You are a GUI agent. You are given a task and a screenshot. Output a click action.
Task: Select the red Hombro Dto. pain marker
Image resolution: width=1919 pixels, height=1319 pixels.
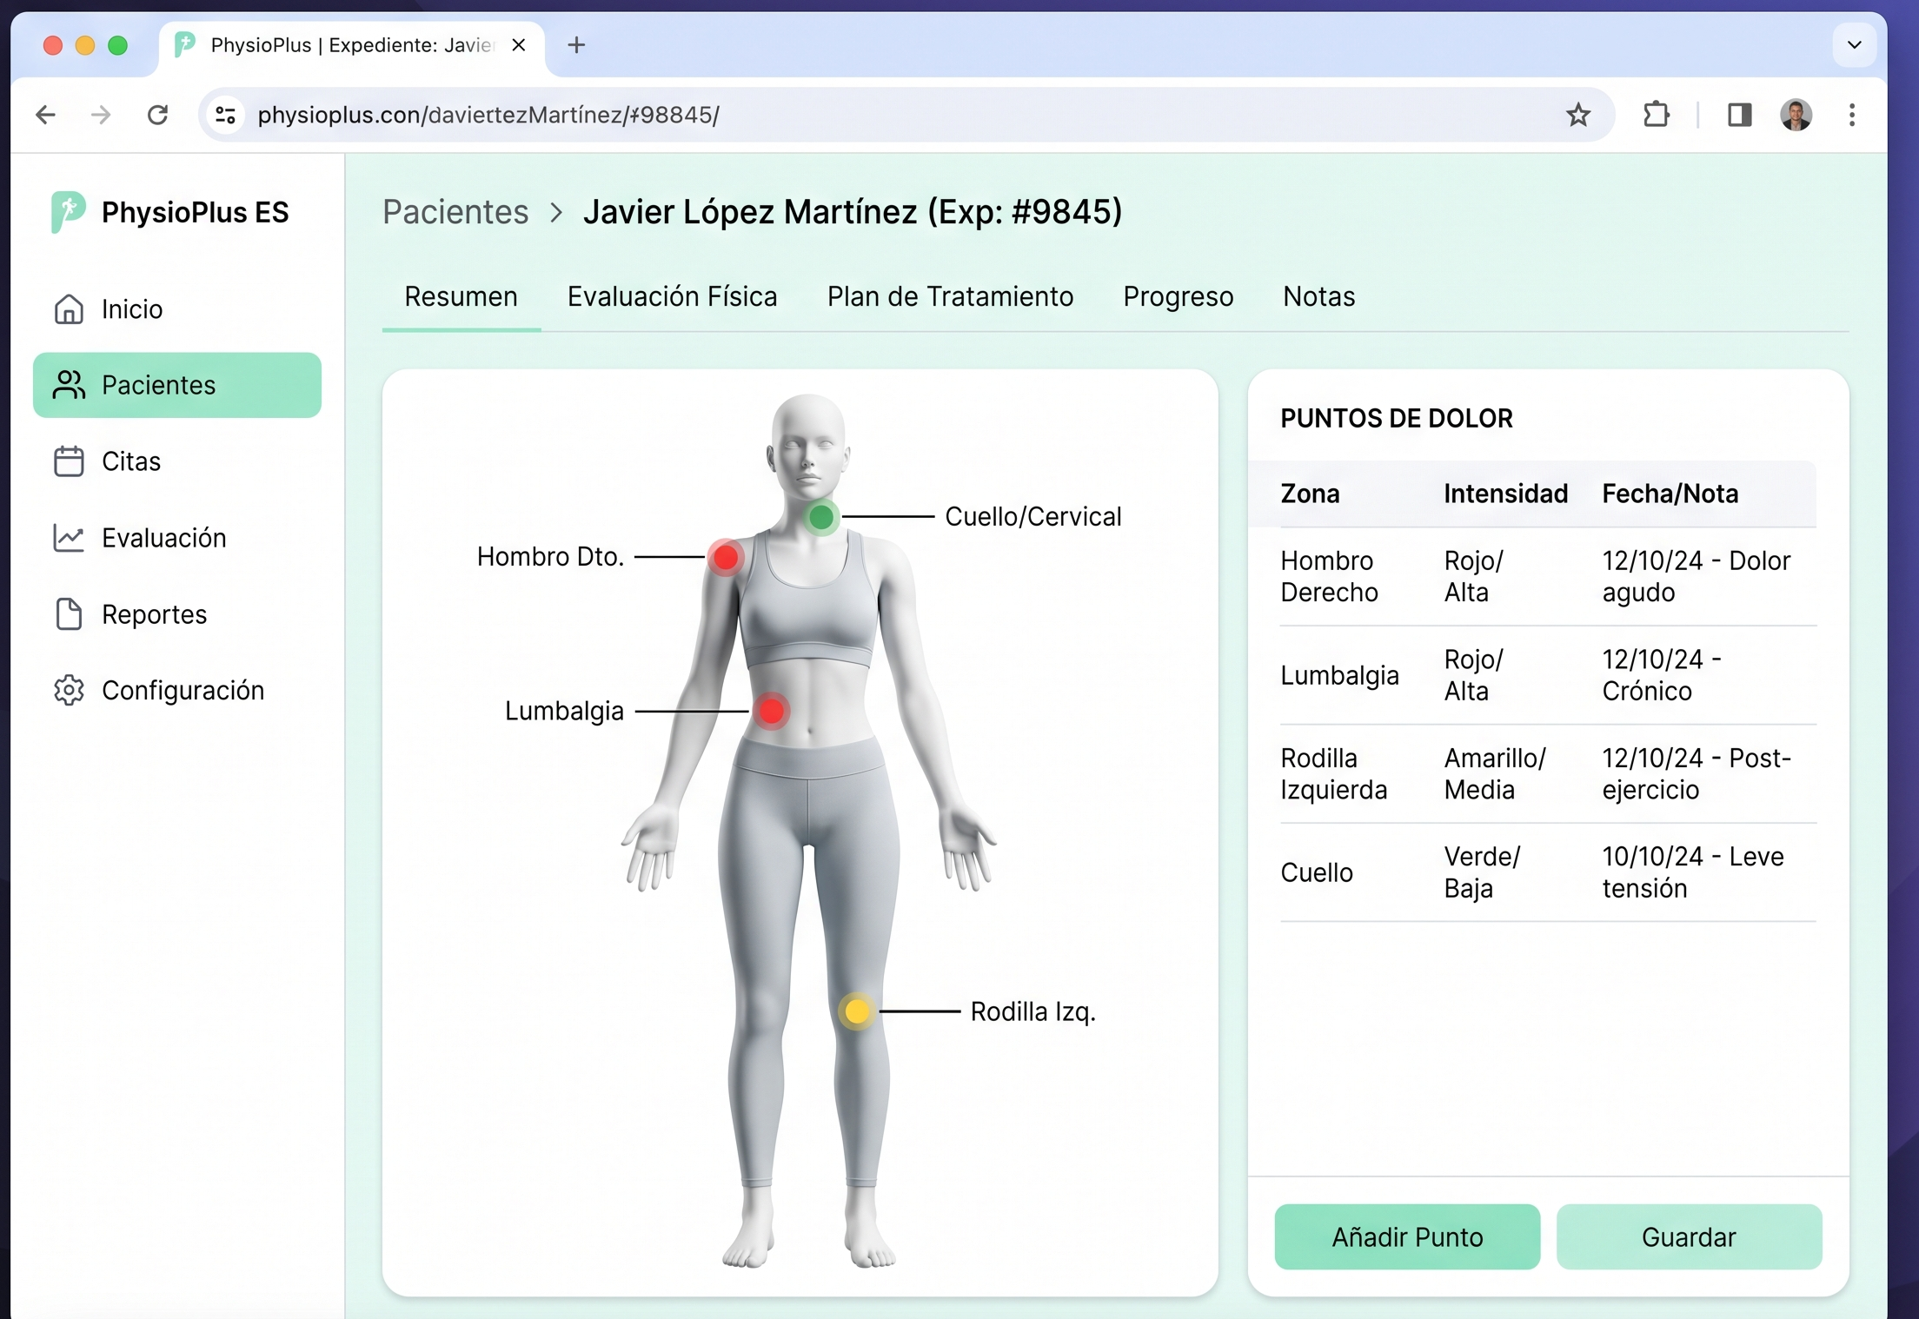(726, 558)
